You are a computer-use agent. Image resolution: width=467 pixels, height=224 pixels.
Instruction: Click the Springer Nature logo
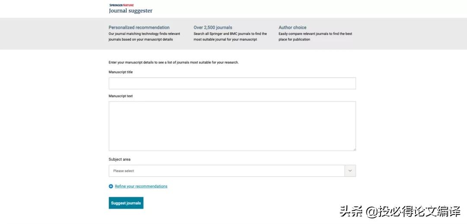[x=122, y=5]
